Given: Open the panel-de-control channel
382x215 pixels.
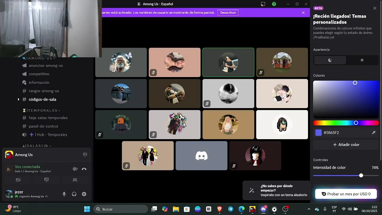Looking at the screenshot, I should 43,126.
